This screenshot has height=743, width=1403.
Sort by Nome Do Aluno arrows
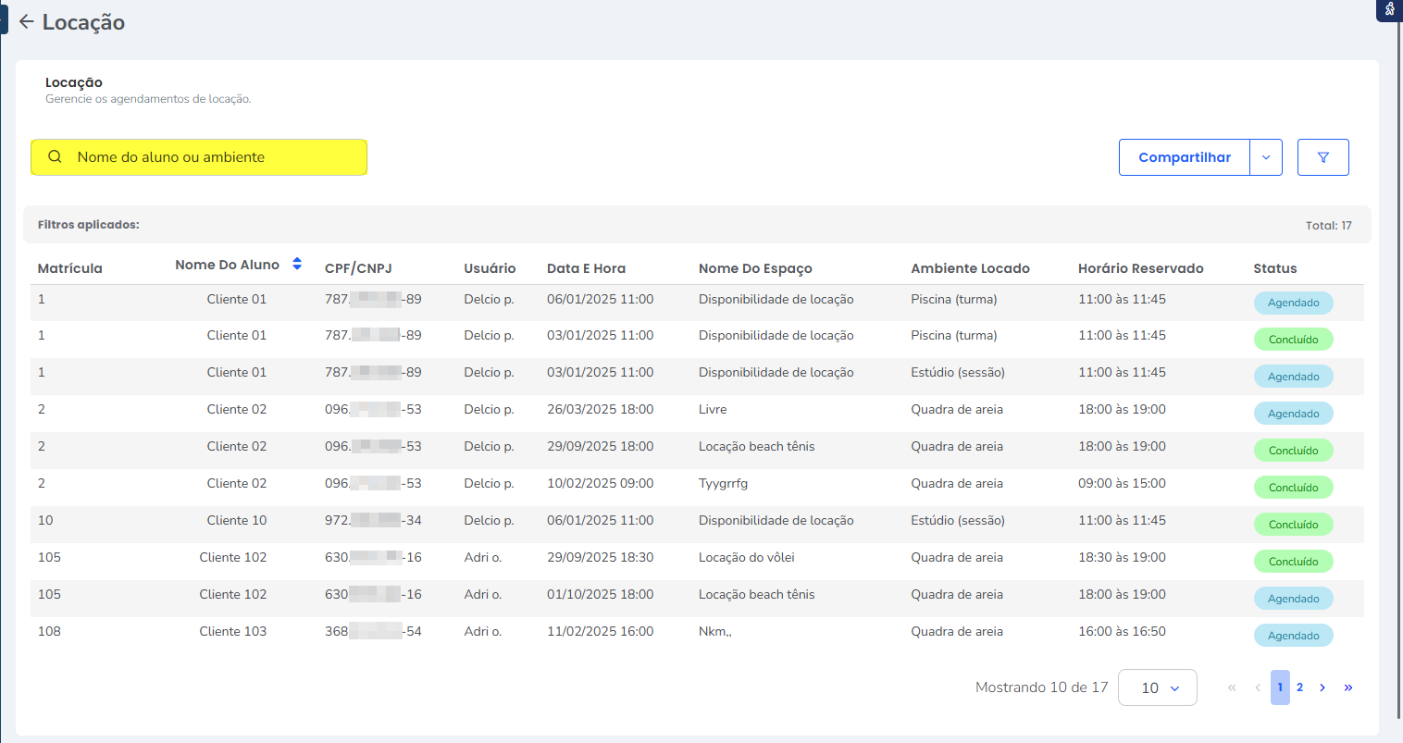pos(297,264)
